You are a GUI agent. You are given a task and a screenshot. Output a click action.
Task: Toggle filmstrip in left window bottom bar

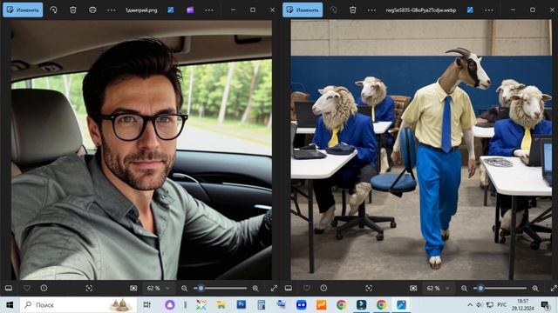(9, 288)
